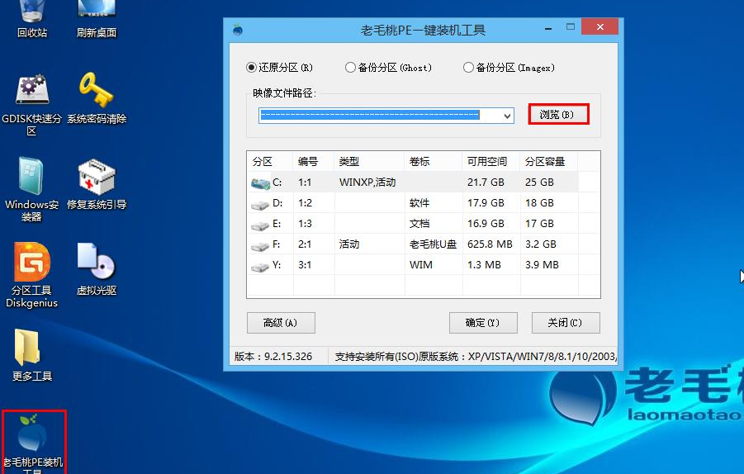Click the image path combo box field
This screenshot has height=474, width=744.
point(386,116)
